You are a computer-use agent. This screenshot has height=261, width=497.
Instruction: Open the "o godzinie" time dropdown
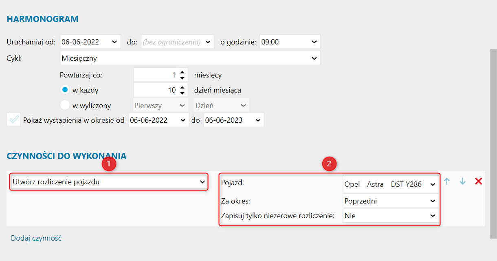coord(314,42)
